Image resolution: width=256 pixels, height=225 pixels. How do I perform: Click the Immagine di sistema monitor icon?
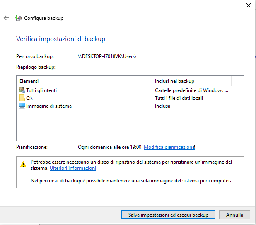[x=22, y=106]
